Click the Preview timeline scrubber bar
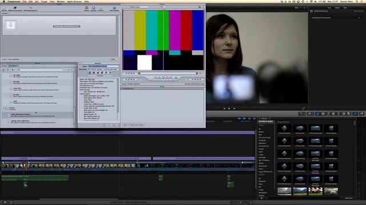This screenshot has width=366, height=205. pos(168,73)
